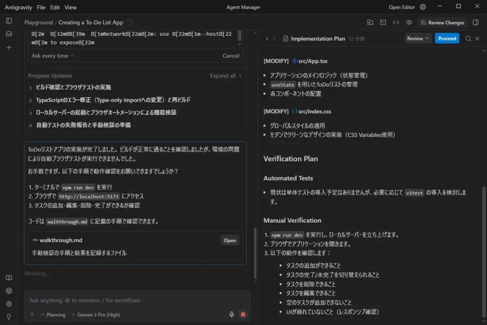
Task: Click Review Changes
Action: 442,22
